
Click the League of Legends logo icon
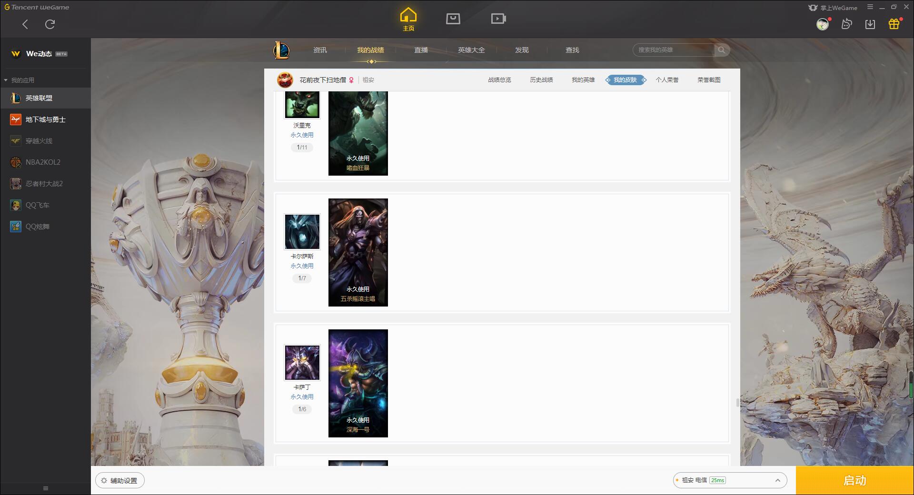pyautogui.click(x=281, y=50)
